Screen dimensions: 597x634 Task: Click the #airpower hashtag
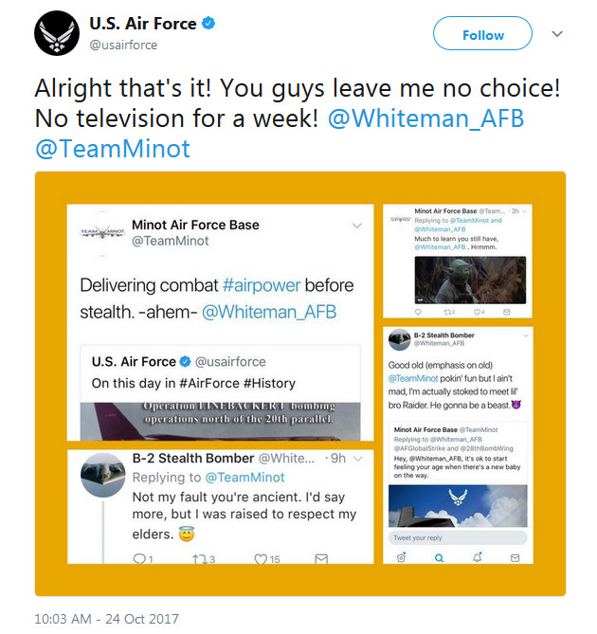click(x=262, y=285)
